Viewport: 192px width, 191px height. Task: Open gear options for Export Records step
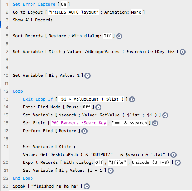click(x=178, y=163)
